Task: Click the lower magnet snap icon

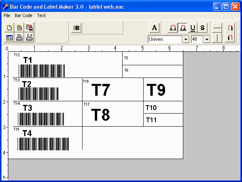Action: pyautogui.click(x=230, y=38)
